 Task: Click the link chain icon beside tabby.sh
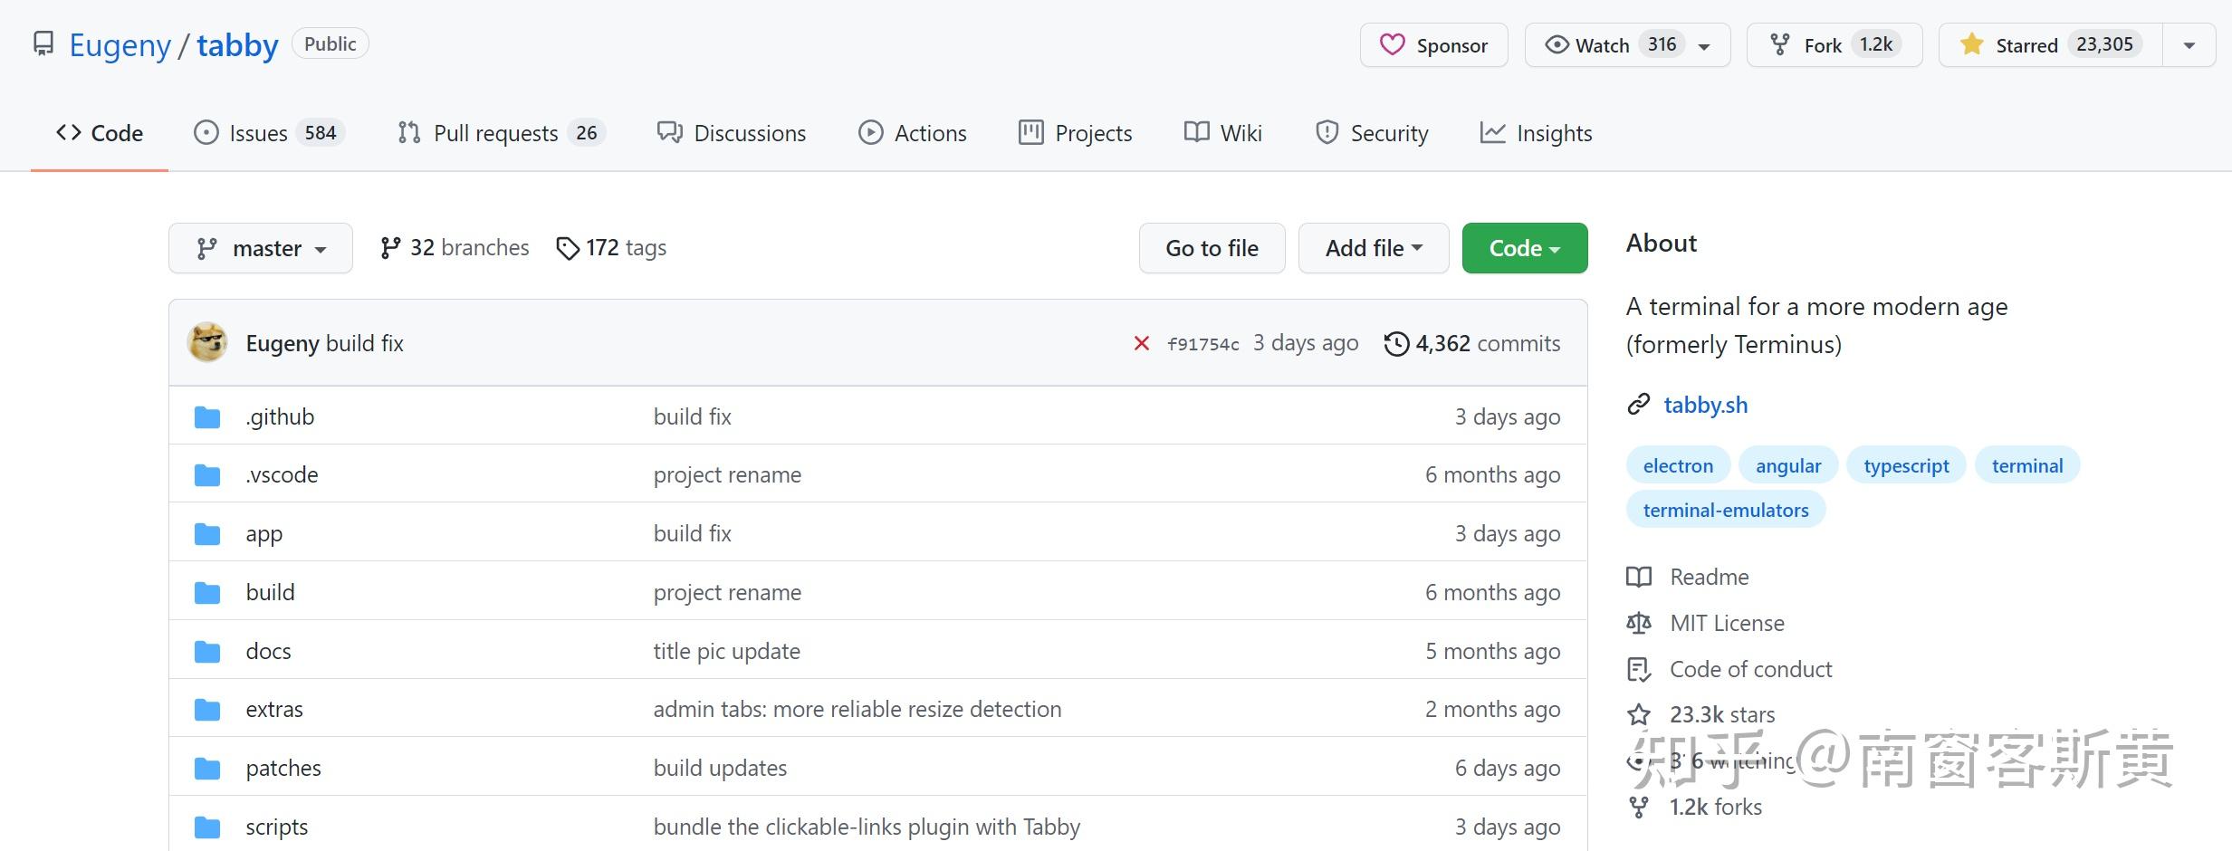[x=1638, y=405]
